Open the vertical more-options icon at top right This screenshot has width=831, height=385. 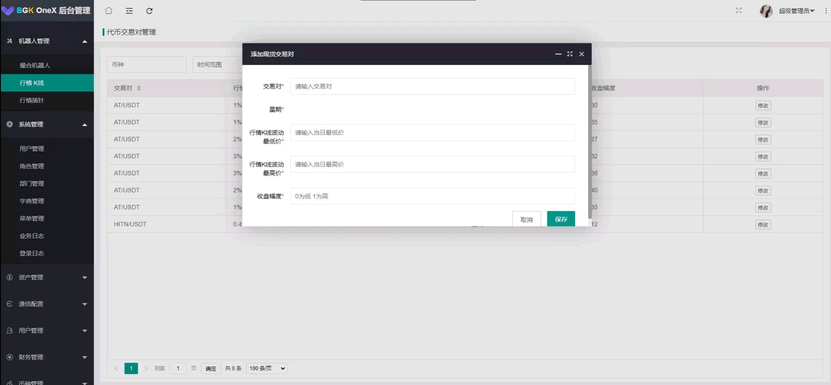pyautogui.click(x=825, y=10)
